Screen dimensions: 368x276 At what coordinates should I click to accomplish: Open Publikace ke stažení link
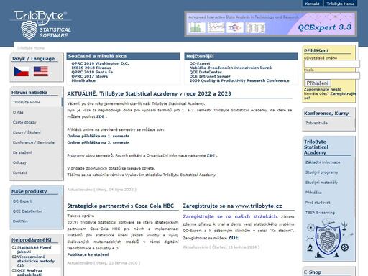[88, 254]
